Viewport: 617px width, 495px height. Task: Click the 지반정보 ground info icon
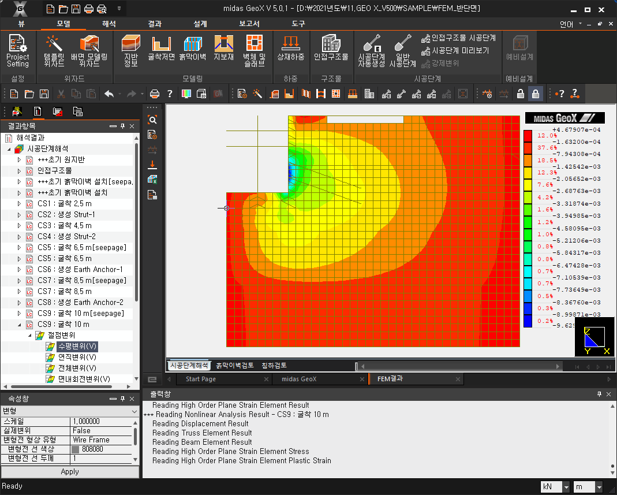pos(130,51)
